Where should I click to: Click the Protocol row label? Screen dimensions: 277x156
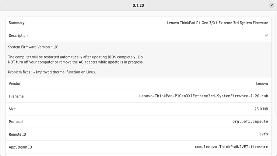pos(16,122)
